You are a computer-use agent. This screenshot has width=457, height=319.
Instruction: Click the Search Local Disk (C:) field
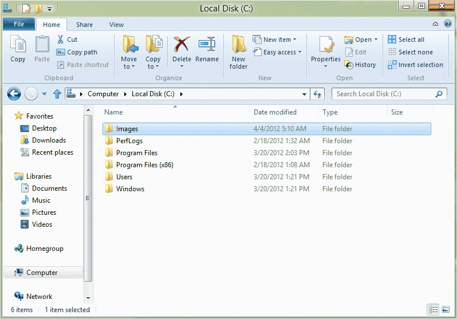point(384,94)
